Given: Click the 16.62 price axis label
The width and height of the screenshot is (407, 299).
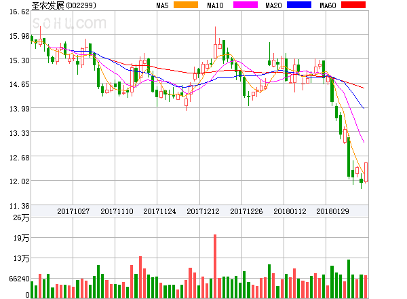Looking at the screenshot, I should click(x=20, y=12).
